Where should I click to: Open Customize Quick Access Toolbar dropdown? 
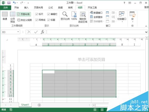pos(28,3)
